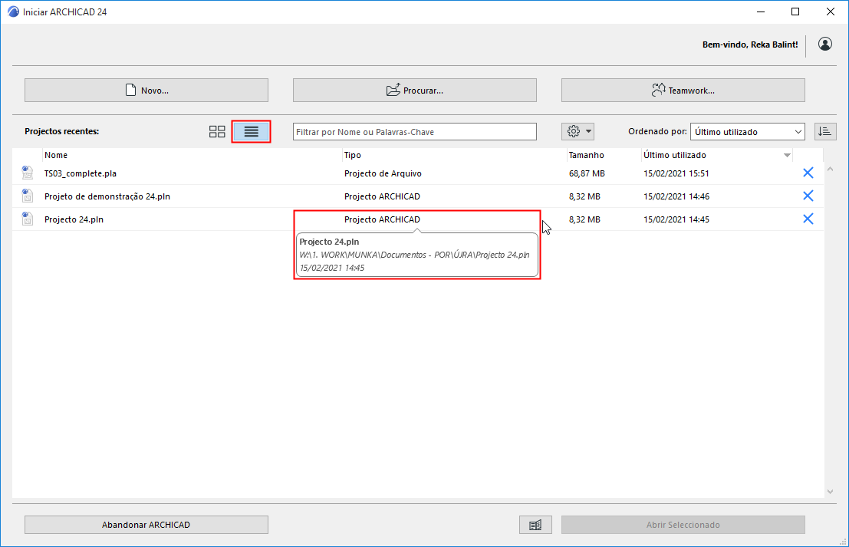Click the 68,87 MB size cell
This screenshot has height=547, width=849.
(x=587, y=173)
